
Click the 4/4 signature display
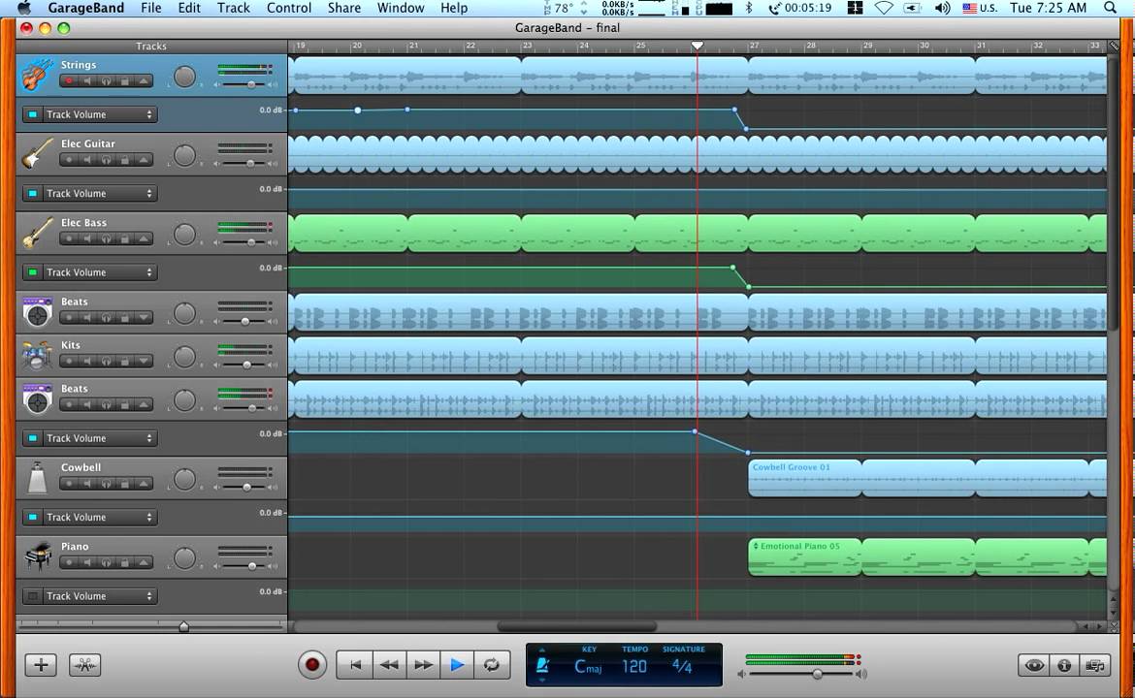[682, 665]
